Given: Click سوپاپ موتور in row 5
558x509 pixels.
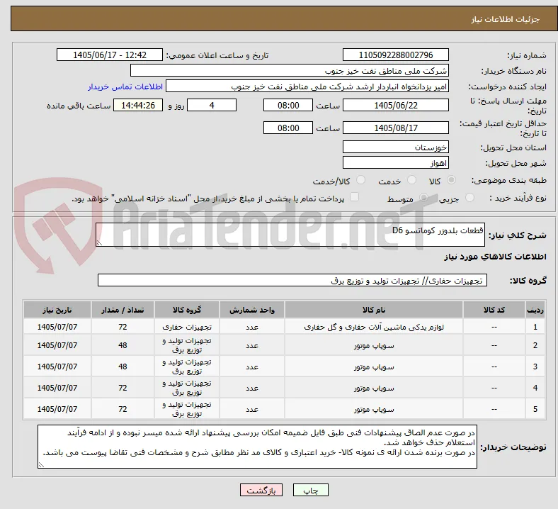Looking at the screenshot, I should pyautogui.click(x=374, y=409).
